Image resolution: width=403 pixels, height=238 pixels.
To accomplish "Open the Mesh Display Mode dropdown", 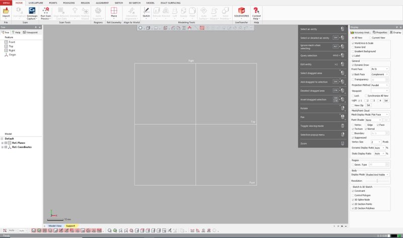I will tap(380, 115).
